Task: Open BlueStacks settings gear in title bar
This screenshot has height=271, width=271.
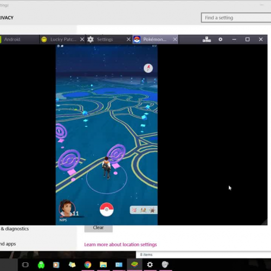Action: point(221,39)
